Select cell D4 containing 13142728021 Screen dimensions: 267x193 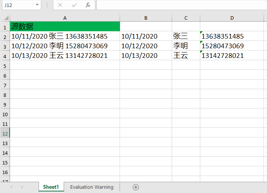pyautogui.click(x=232, y=55)
